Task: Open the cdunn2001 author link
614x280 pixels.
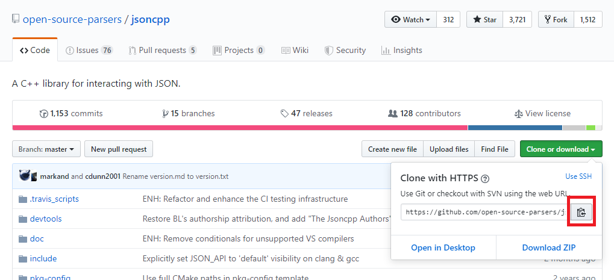Action: point(103,176)
